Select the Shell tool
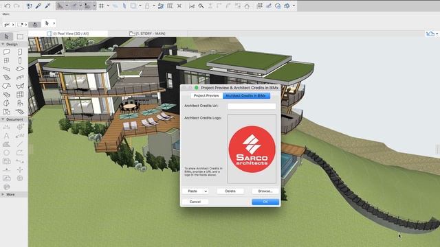Screen dimensions: 440x247 pyautogui.click(x=20, y=86)
